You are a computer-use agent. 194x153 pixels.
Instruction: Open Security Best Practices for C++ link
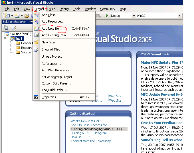92,125
